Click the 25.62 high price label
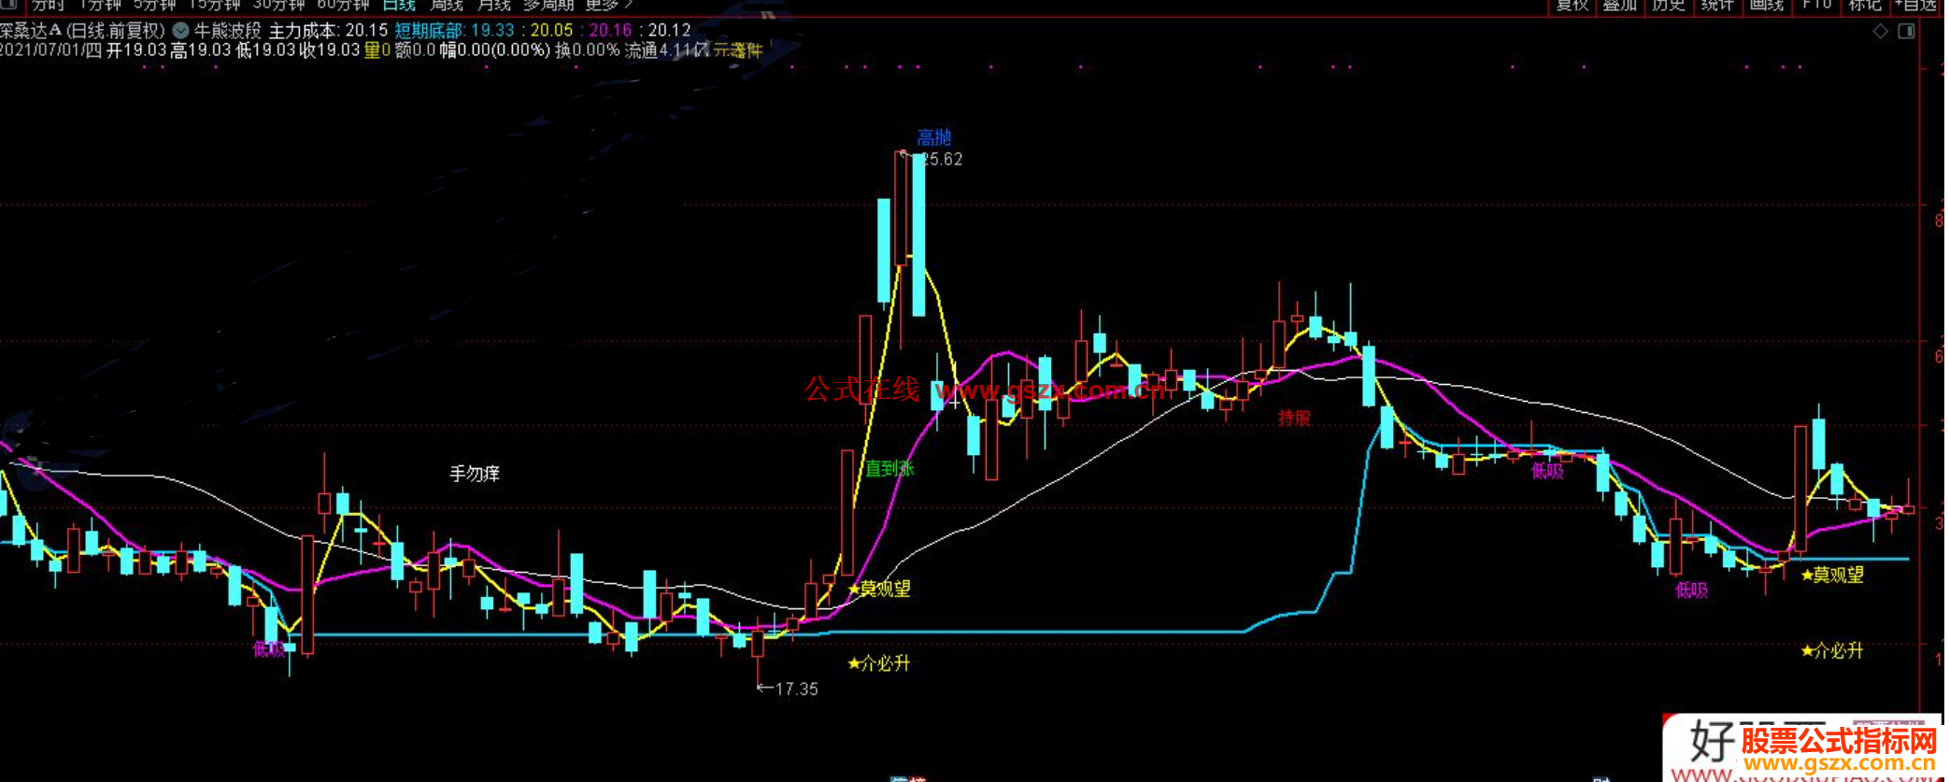 942,160
